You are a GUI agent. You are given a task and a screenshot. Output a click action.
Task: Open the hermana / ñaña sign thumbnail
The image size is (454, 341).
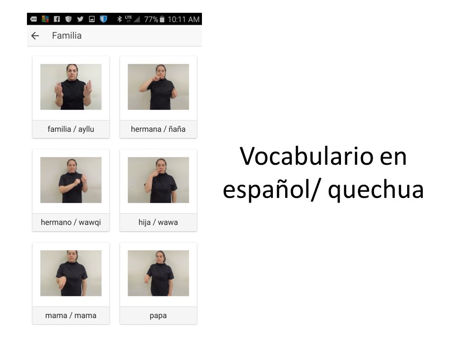pyautogui.click(x=158, y=87)
